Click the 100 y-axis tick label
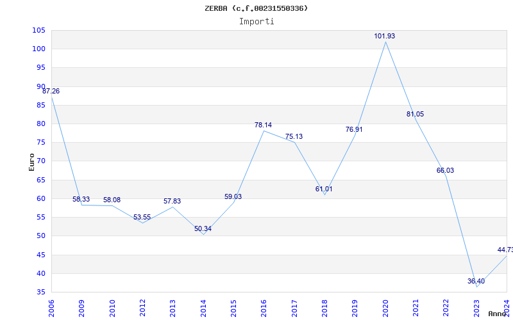 pos(38,49)
